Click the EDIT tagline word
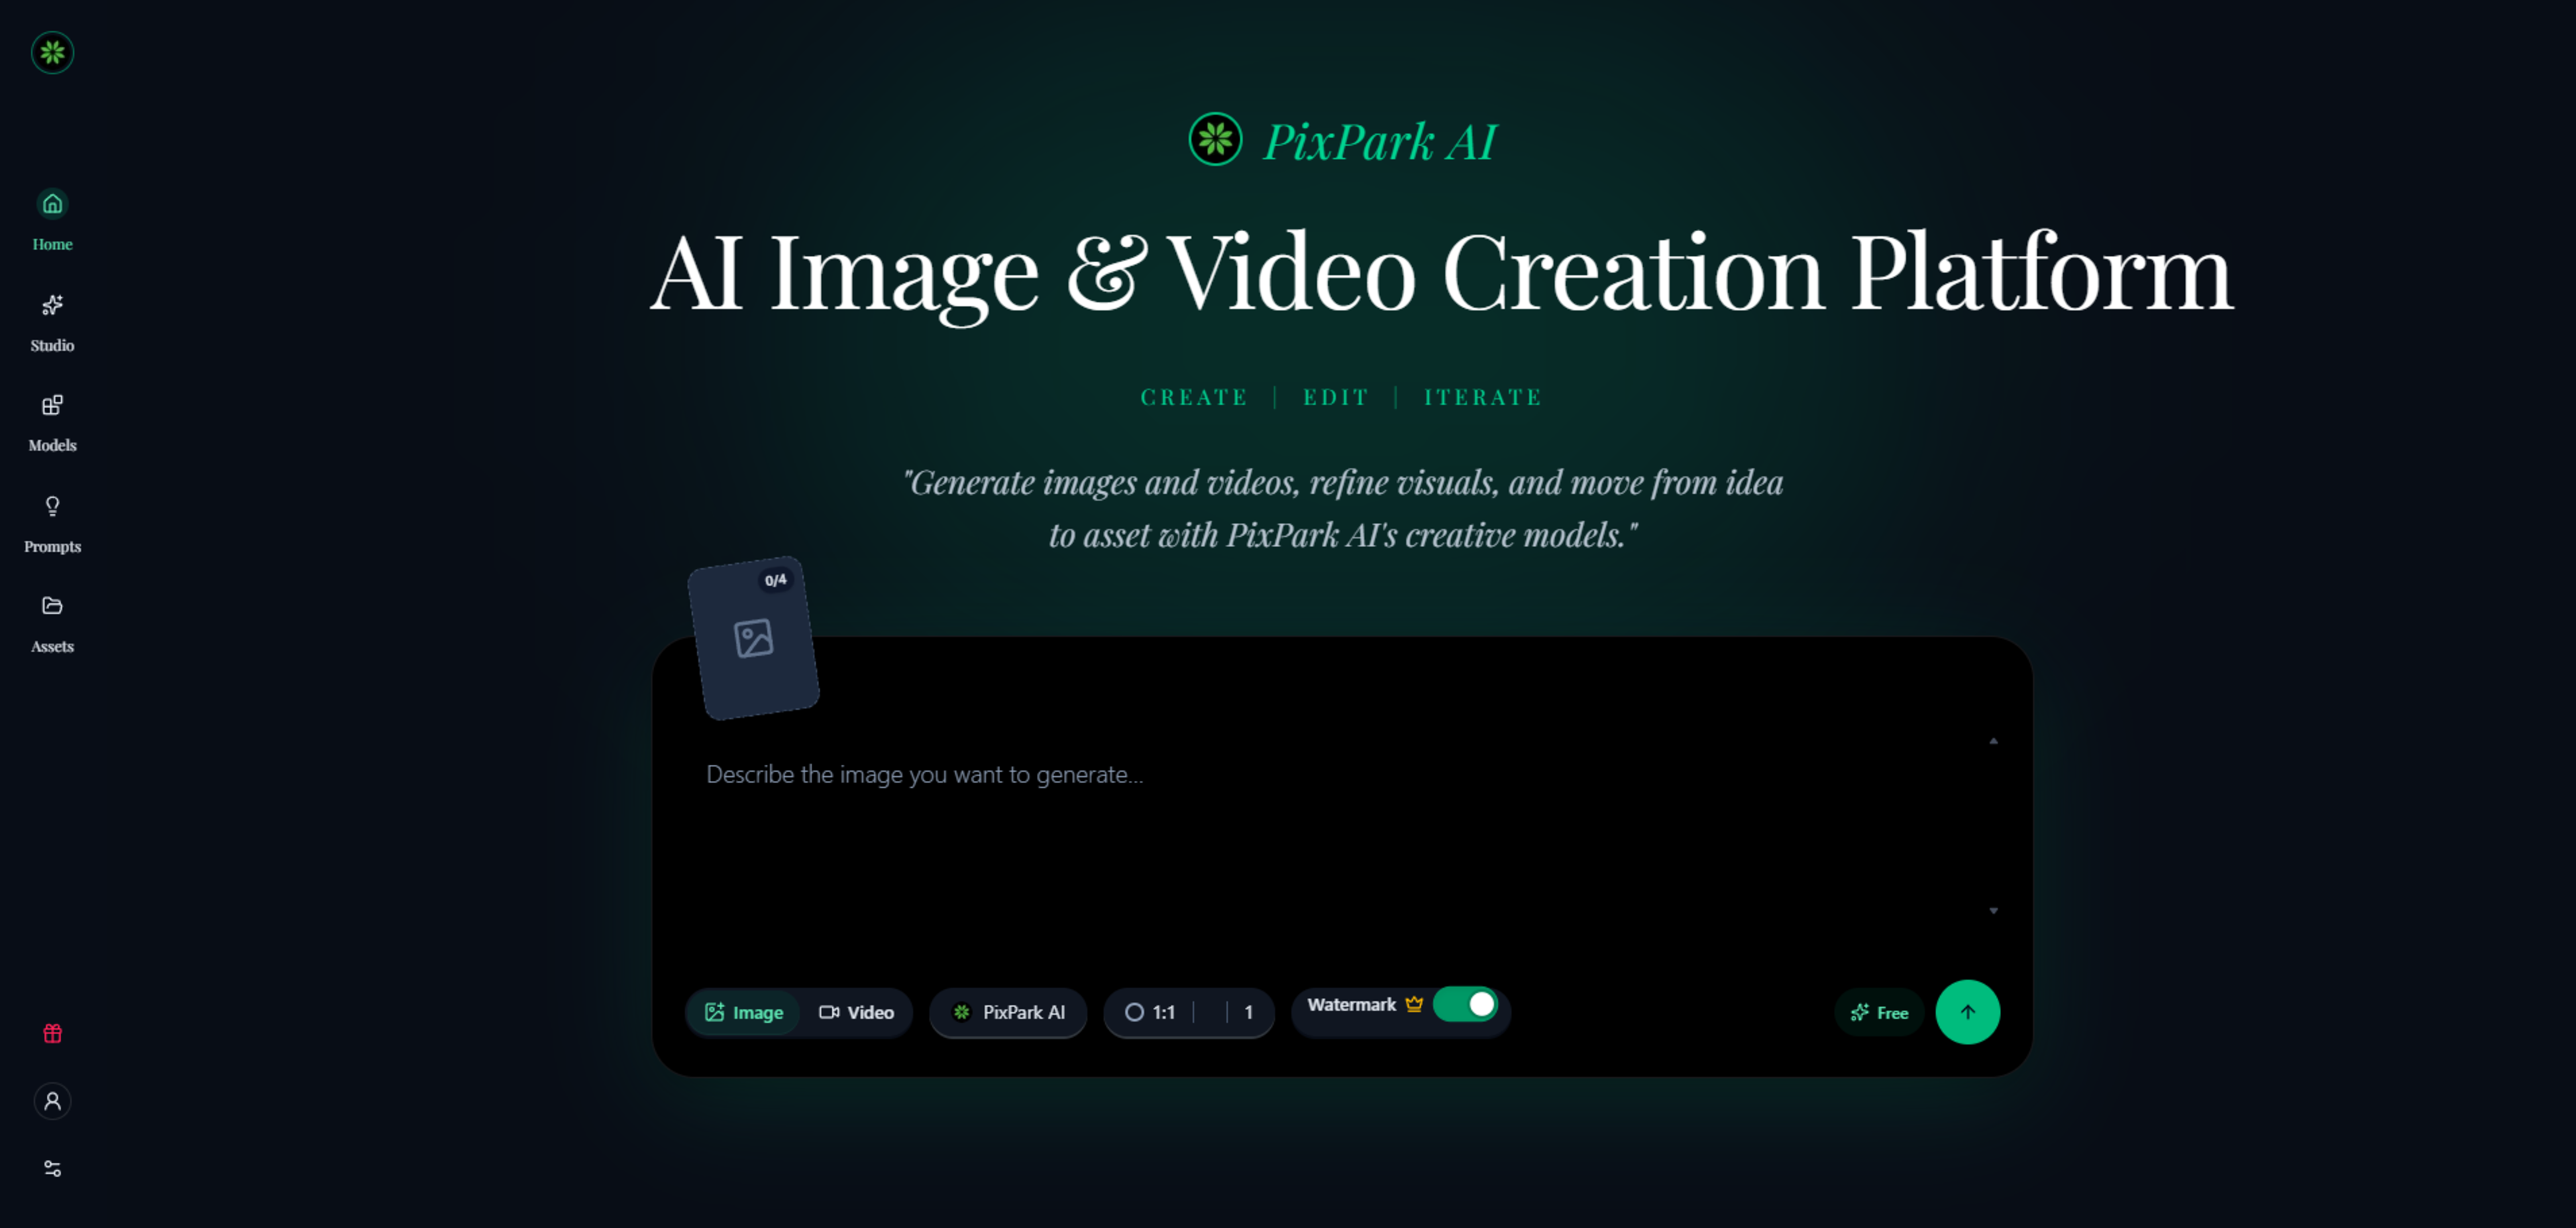The image size is (2576, 1228). coord(1335,397)
